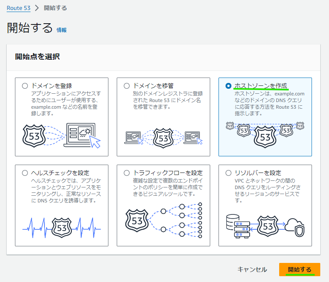Select the リゾルバーを設定 radio button
Screen dimensions: 329x282
click(x=228, y=173)
